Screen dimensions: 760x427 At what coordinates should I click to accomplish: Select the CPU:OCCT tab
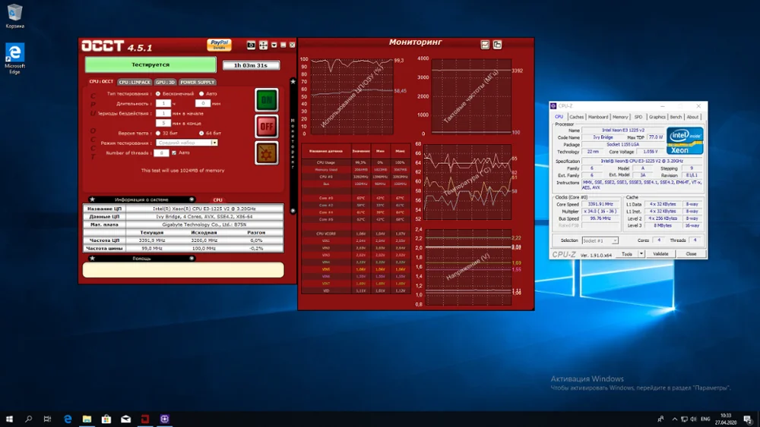coord(101,82)
